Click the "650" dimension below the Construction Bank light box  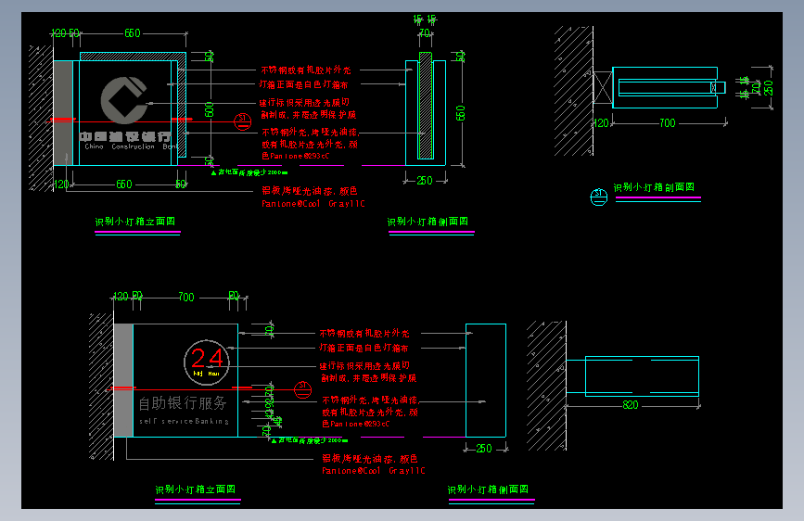click(124, 184)
